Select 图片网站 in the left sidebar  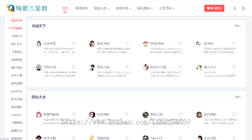(x=17, y=68)
